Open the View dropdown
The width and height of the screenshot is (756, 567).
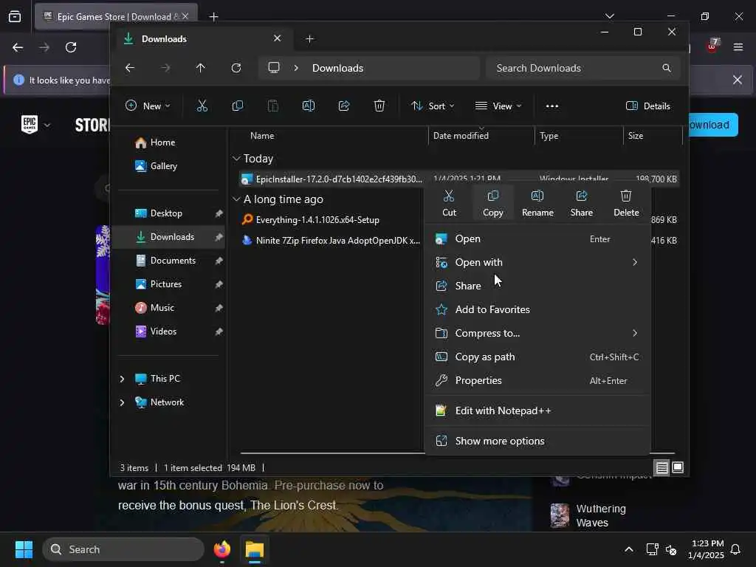coord(498,106)
